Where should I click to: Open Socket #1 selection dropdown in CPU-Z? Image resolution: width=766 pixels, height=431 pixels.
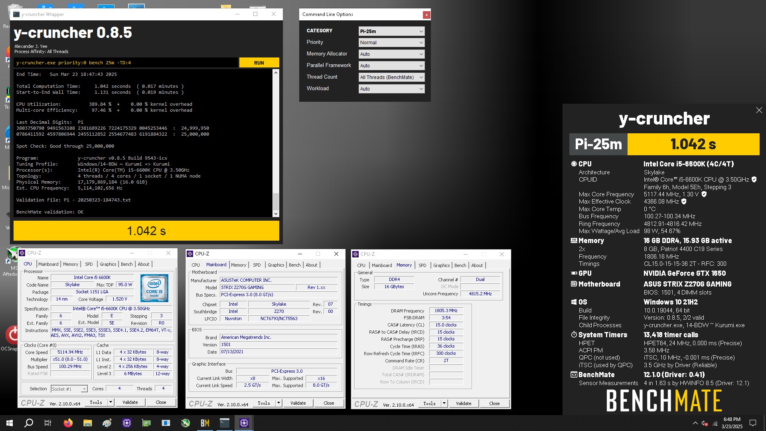[x=69, y=389]
